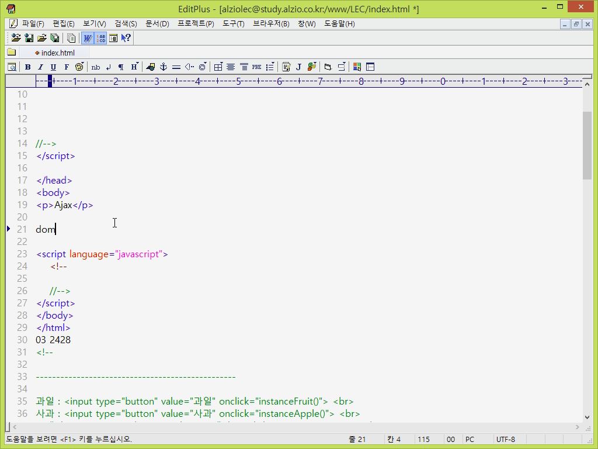Click the copy documents icon in top toolbar
Image resolution: width=598 pixels, height=449 pixels.
[x=71, y=38]
